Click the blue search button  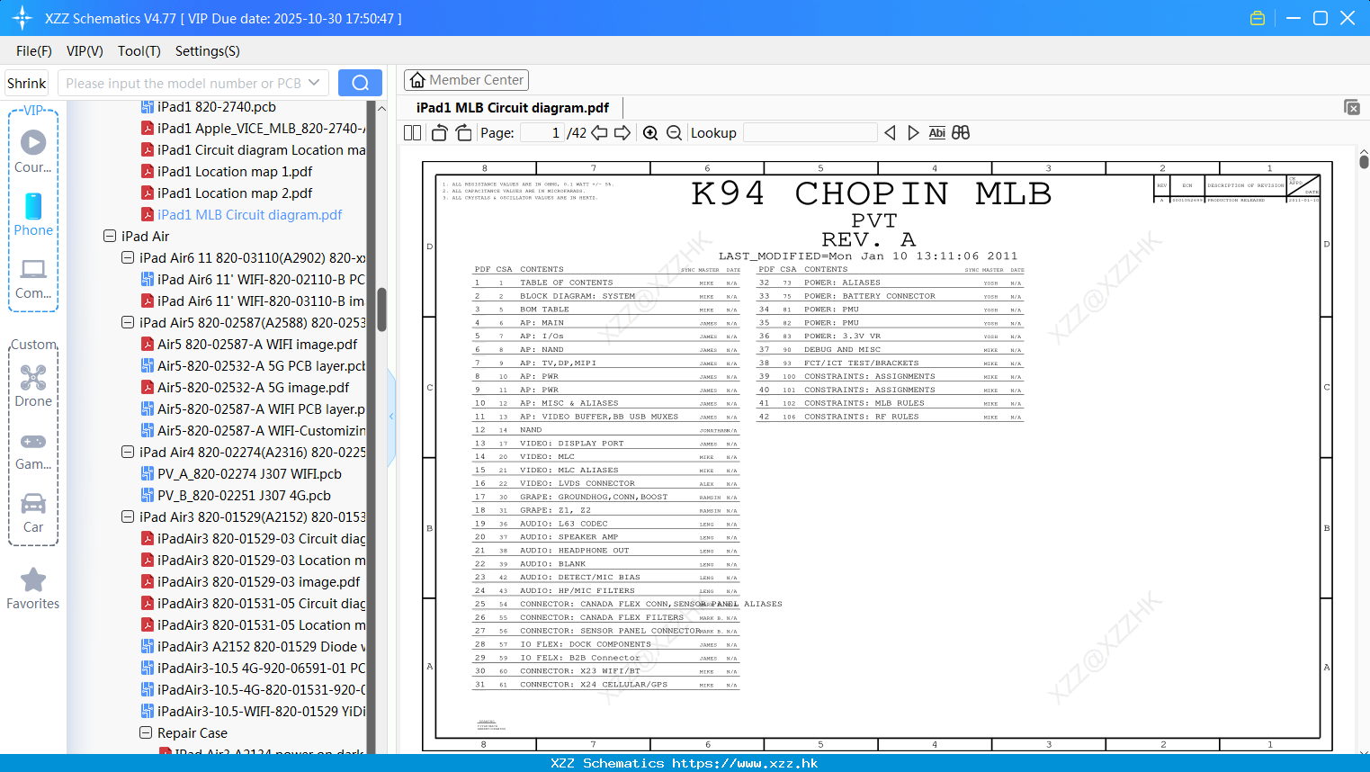[360, 83]
